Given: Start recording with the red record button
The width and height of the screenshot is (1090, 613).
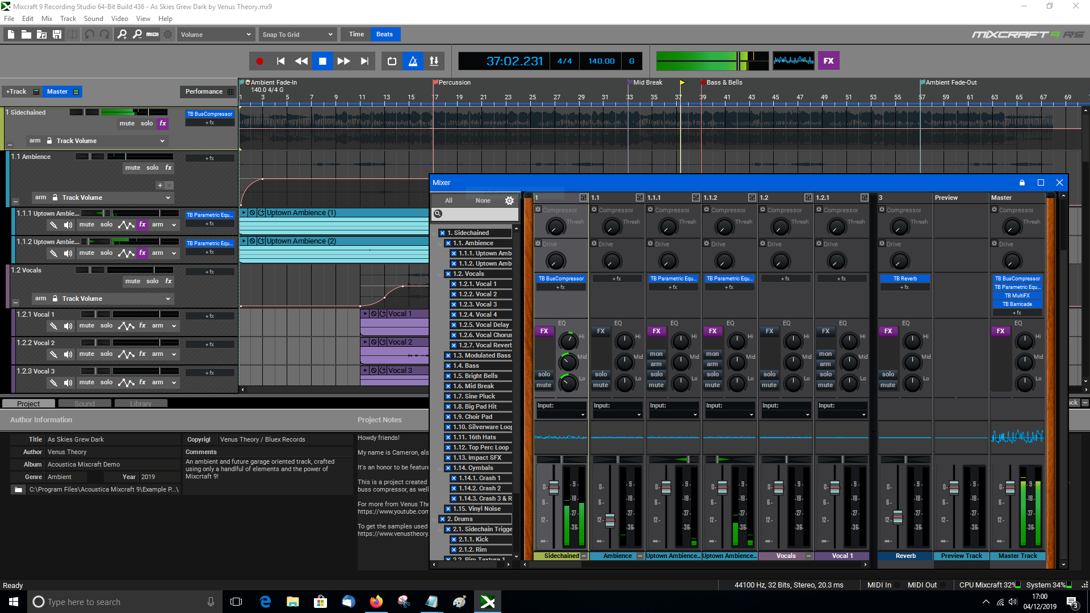Looking at the screenshot, I should pyautogui.click(x=259, y=61).
